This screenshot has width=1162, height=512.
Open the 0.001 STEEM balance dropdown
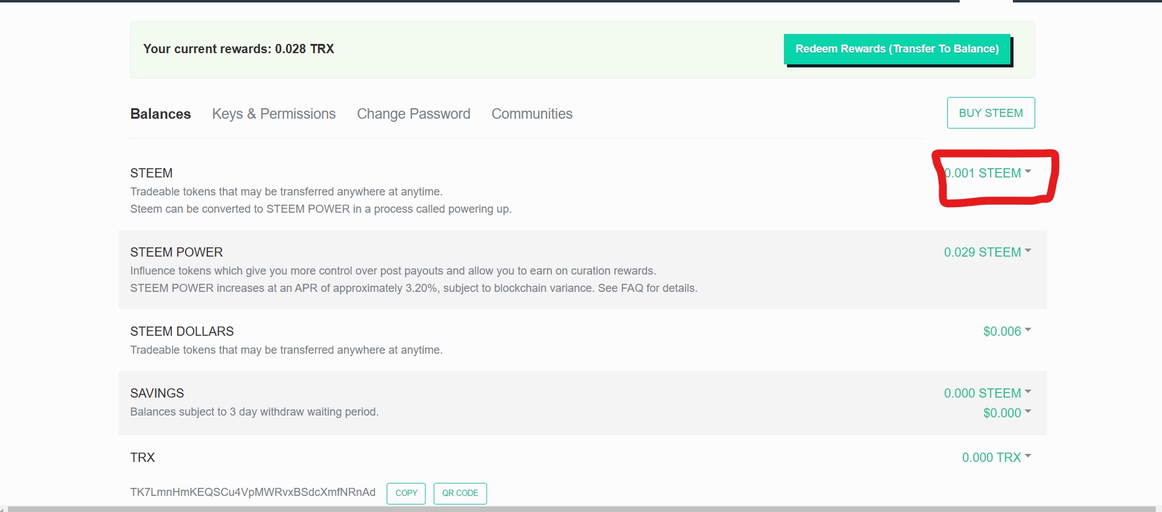point(988,173)
